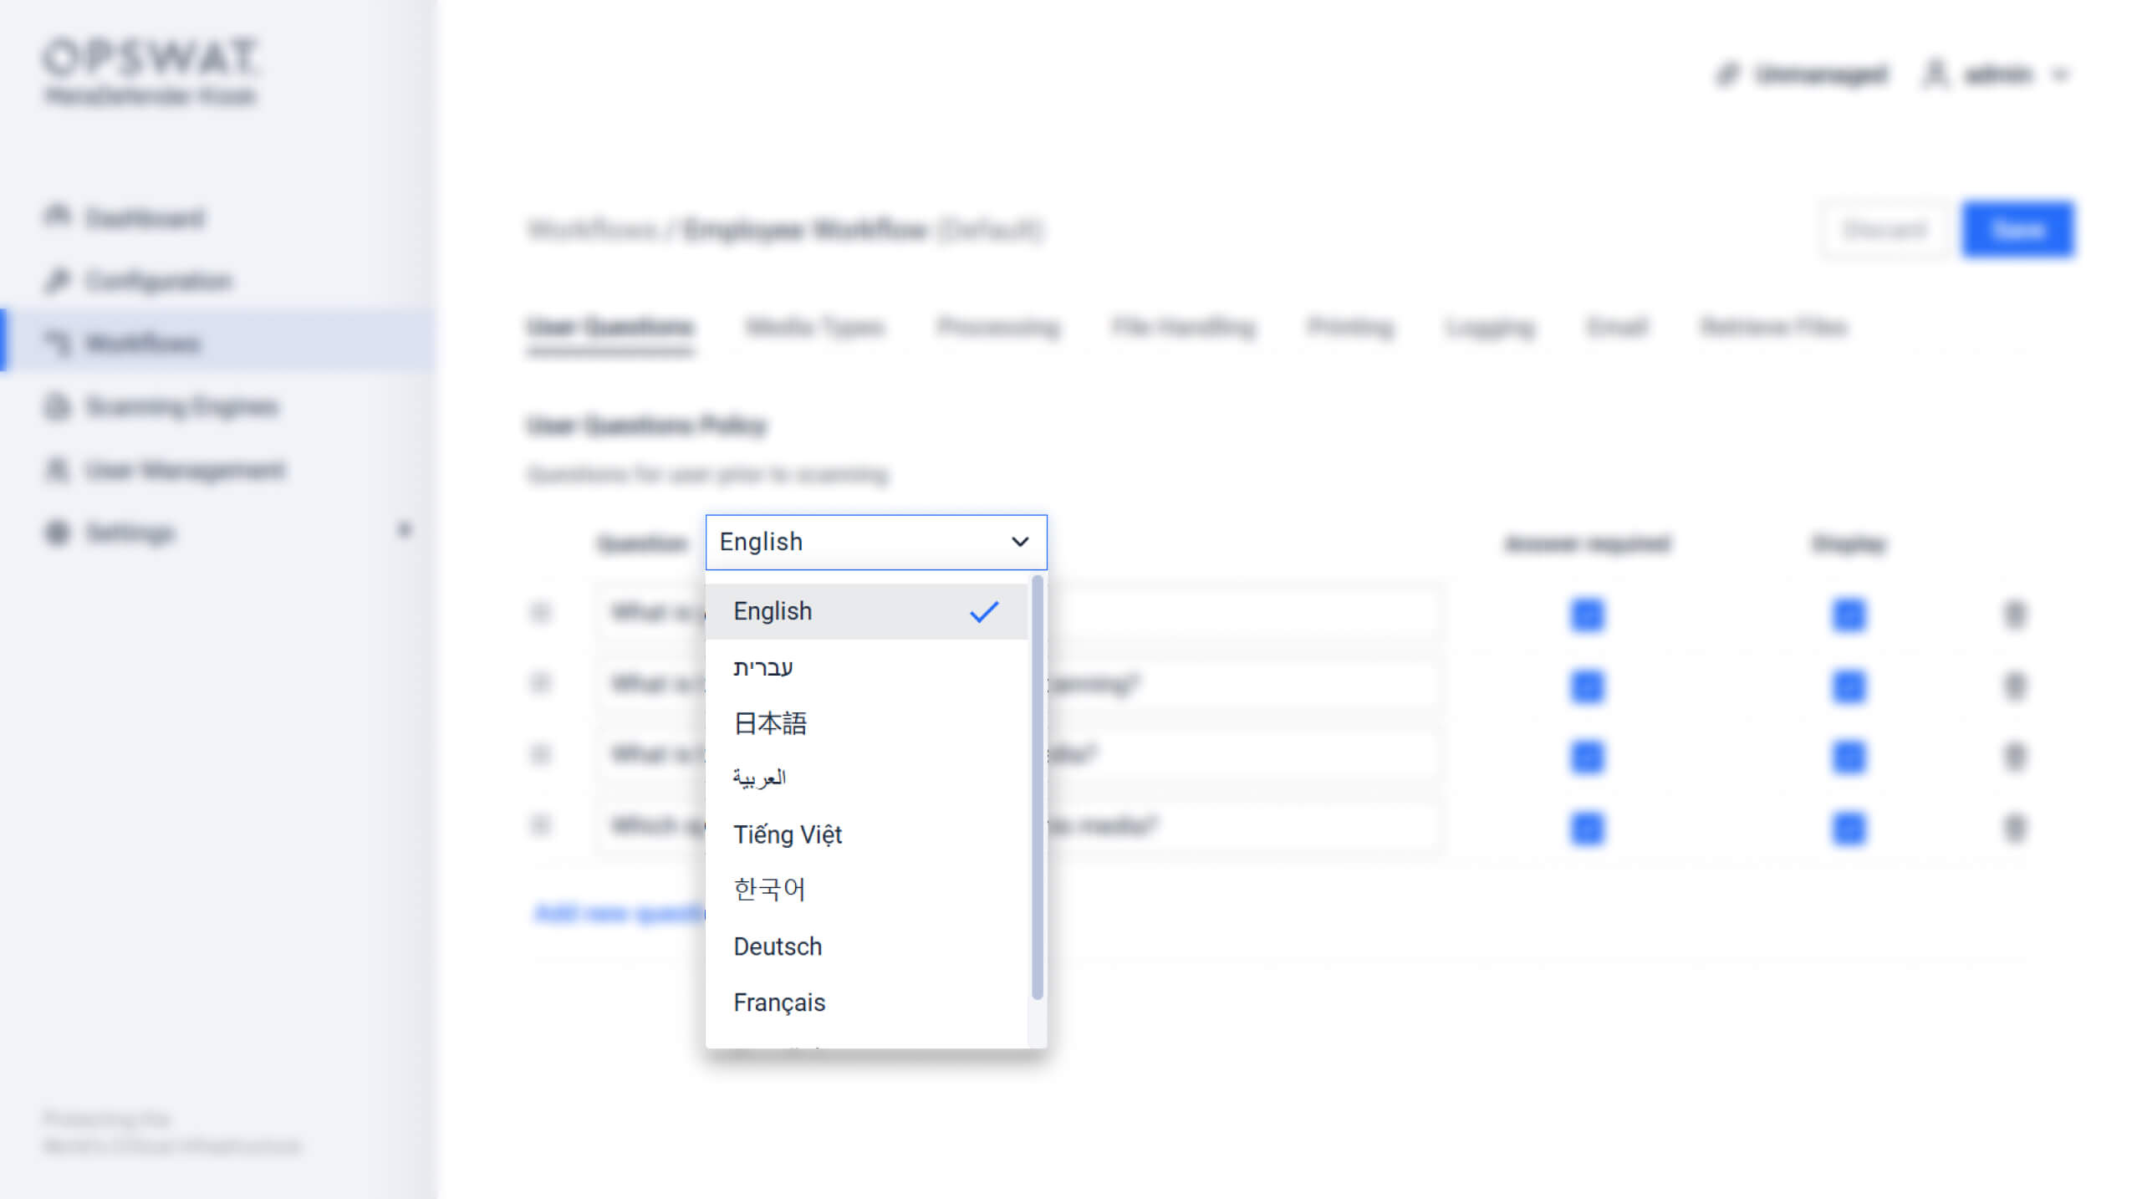Image resolution: width=2147 pixels, height=1199 pixels.
Task: Select the Configuration sidebar icon
Action: (57, 280)
